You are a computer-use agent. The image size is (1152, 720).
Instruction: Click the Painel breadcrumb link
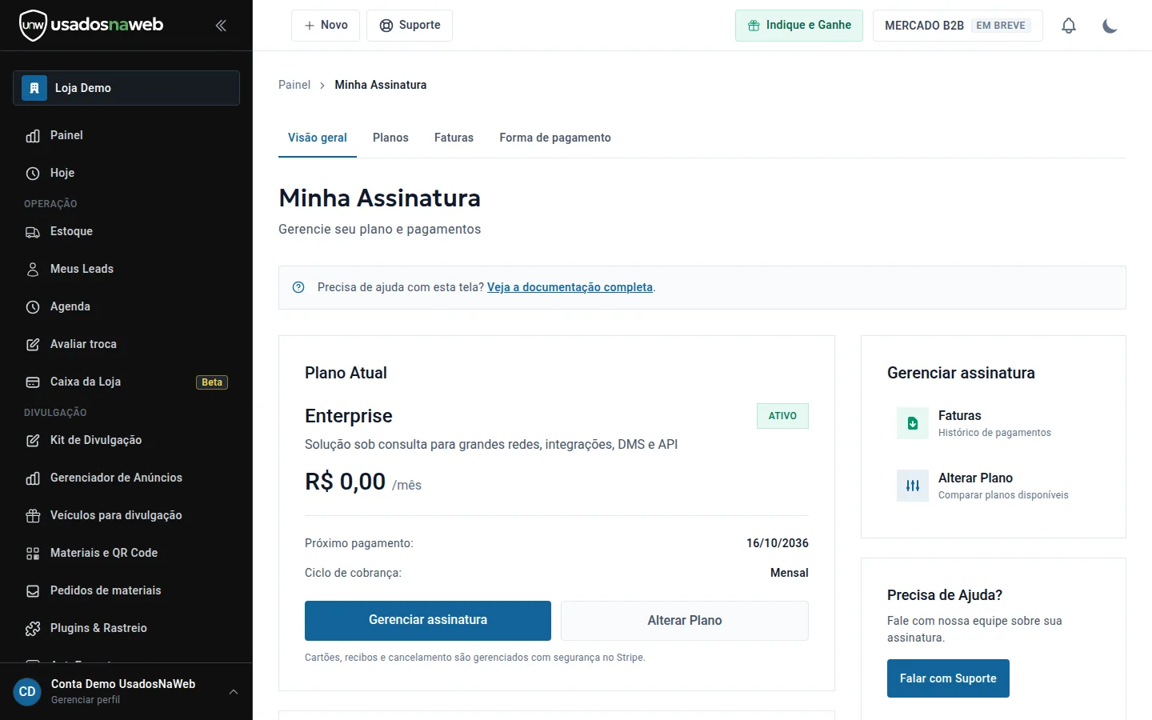coord(294,85)
